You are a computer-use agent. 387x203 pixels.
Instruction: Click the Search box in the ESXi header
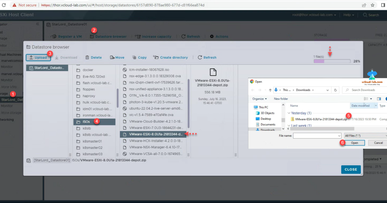coord(371,15)
